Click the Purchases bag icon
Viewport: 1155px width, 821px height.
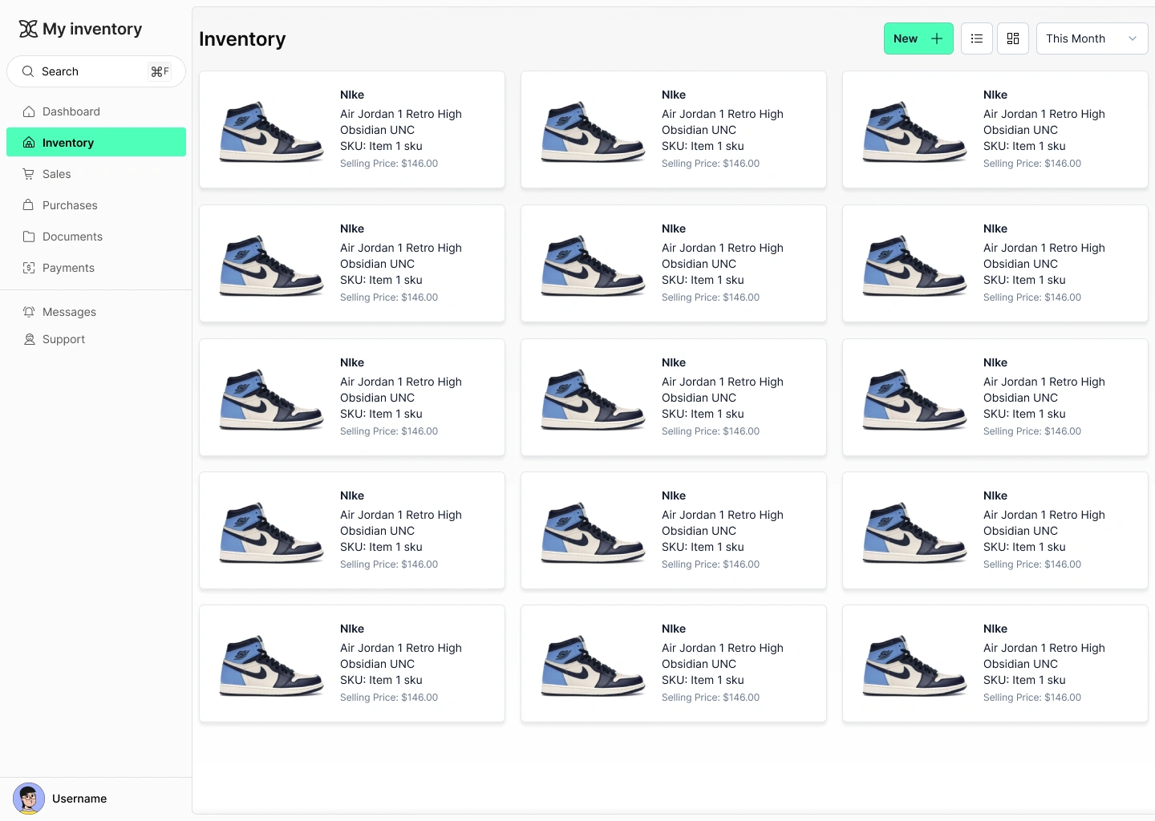29,205
